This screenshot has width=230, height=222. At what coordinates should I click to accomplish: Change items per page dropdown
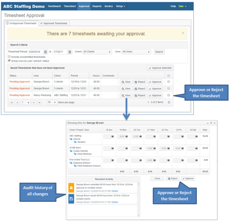tap(52, 102)
